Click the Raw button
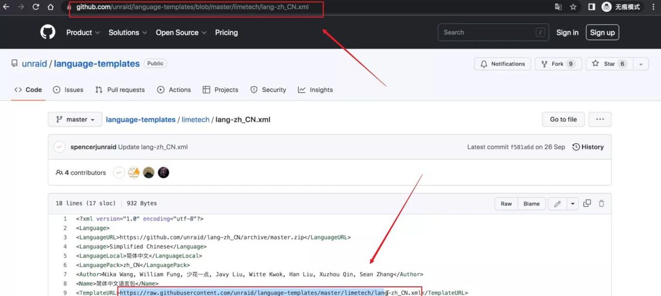The image size is (661, 296). [506, 204]
